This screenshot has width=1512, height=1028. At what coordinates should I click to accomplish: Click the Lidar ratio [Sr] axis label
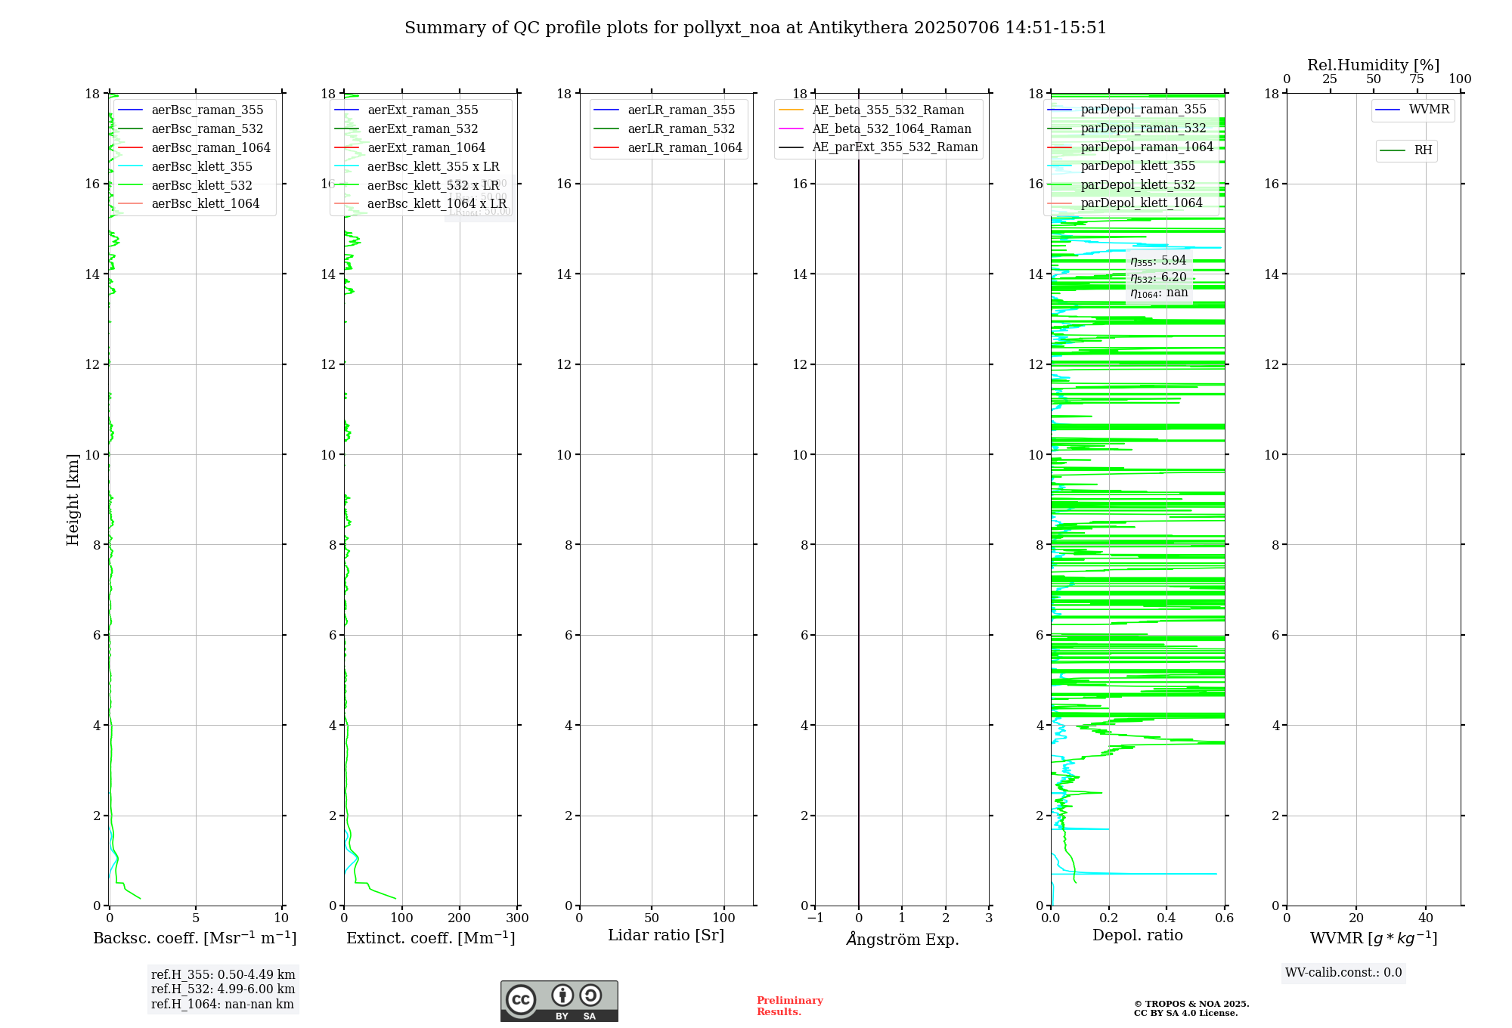[666, 936]
